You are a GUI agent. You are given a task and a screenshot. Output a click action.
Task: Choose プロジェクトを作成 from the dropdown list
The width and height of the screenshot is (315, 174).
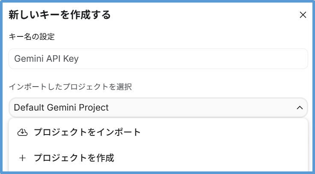click(x=74, y=158)
